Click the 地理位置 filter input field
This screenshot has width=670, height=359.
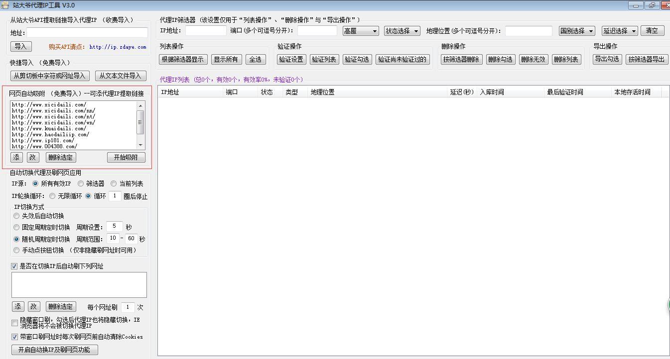click(529, 31)
